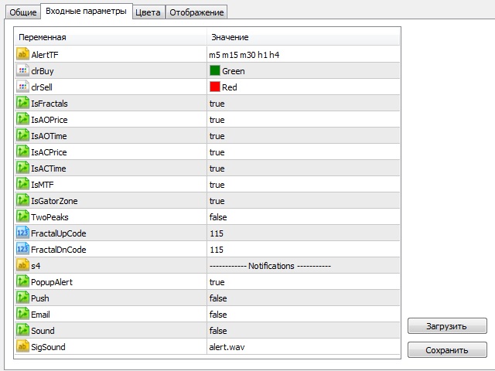The width and height of the screenshot is (495, 371).
Task: Click the boolean icon beside Email
Action: point(22,315)
